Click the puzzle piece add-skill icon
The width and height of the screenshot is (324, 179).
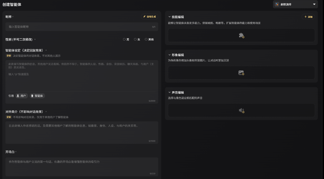tap(241, 35)
